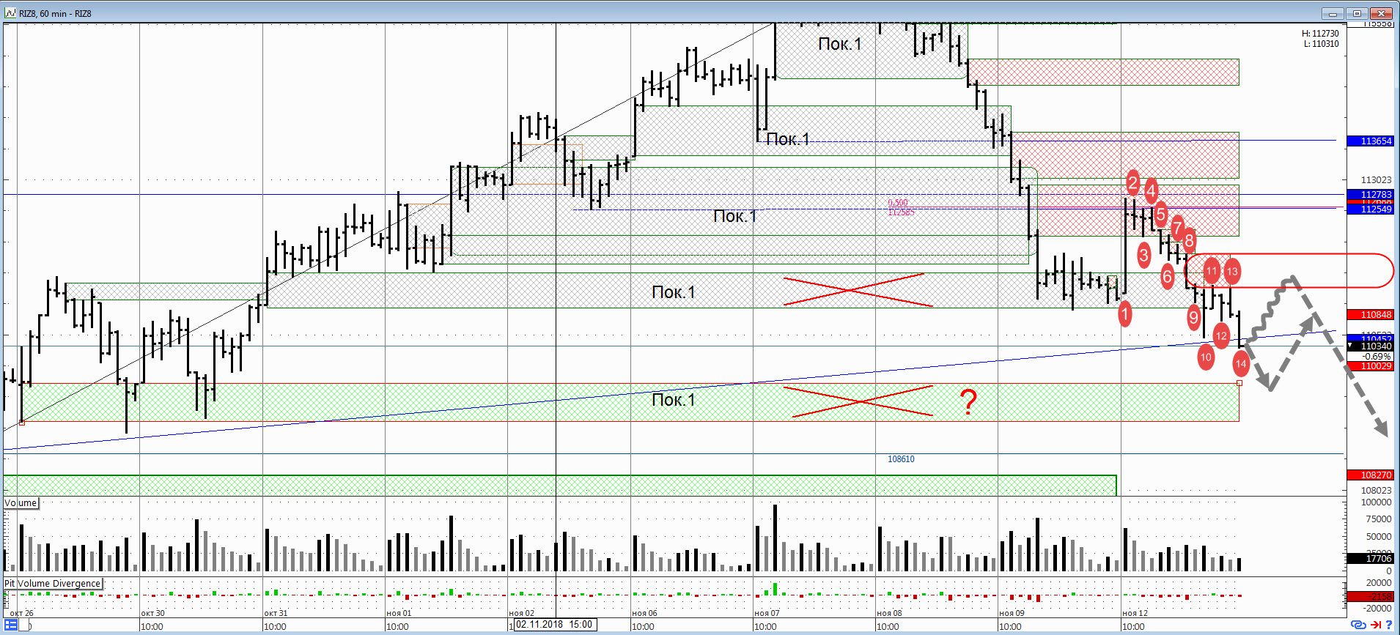Image resolution: width=1400 pixels, height=635 pixels.
Task: Click the pink 0.500 Fibonacci level label
Action: (x=898, y=203)
